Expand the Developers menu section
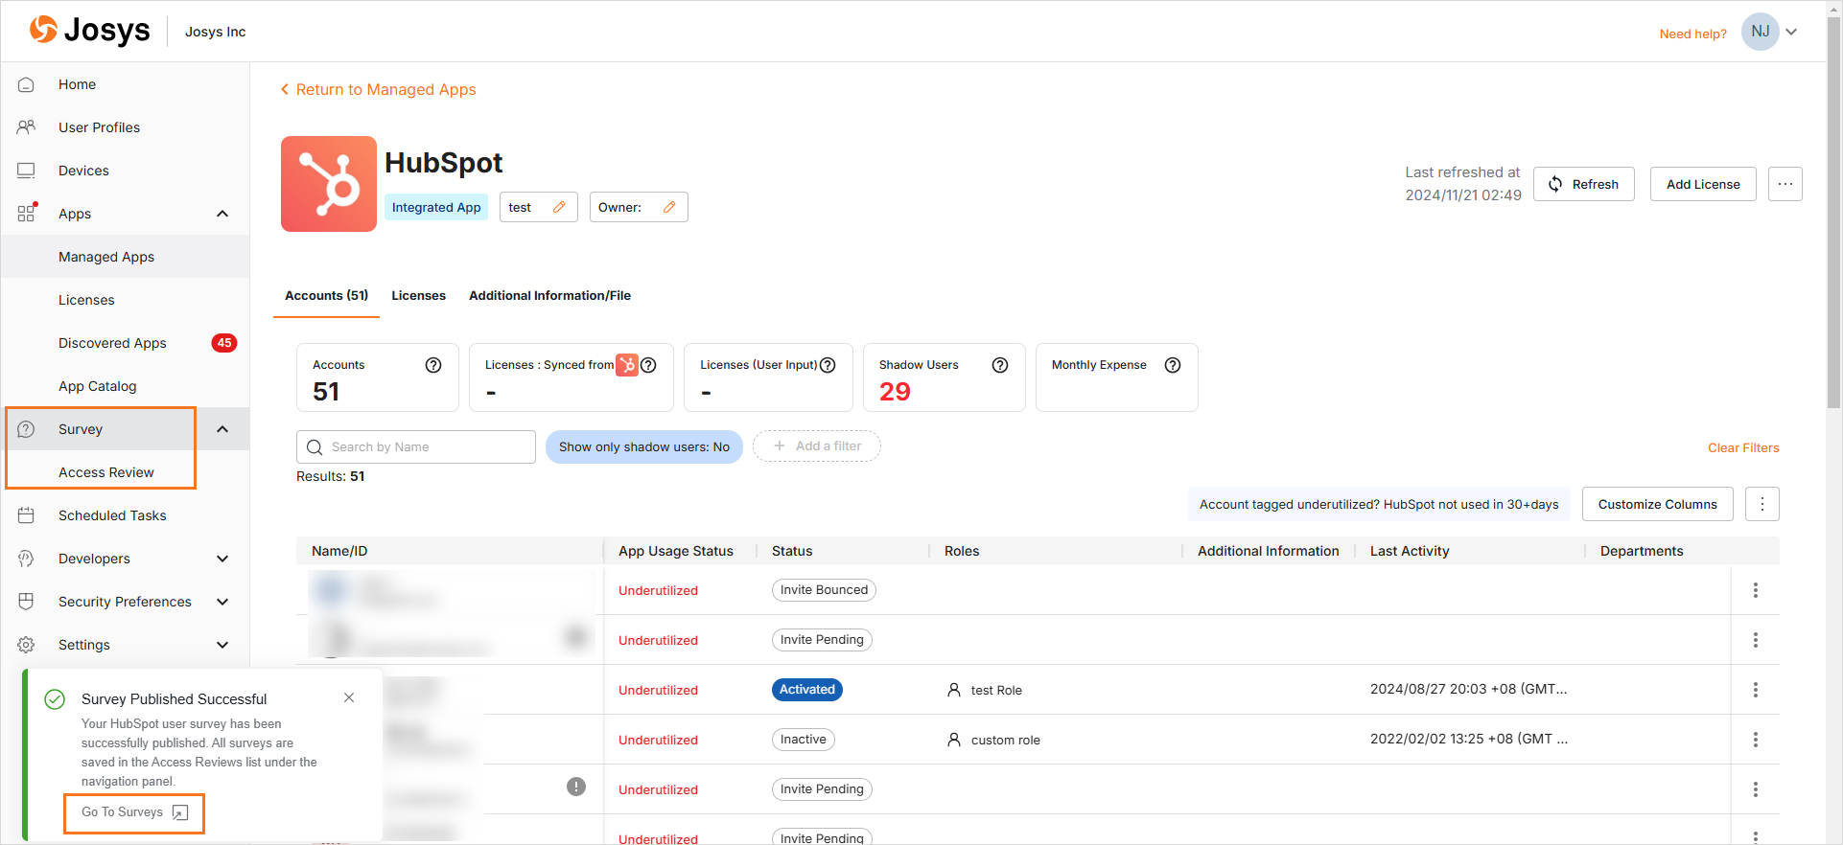Screen dimensions: 1843x845 coord(222,559)
